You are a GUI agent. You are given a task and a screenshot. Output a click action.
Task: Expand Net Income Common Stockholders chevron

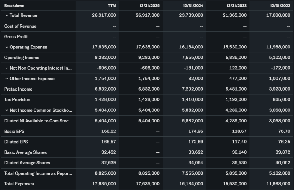pos(7,110)
